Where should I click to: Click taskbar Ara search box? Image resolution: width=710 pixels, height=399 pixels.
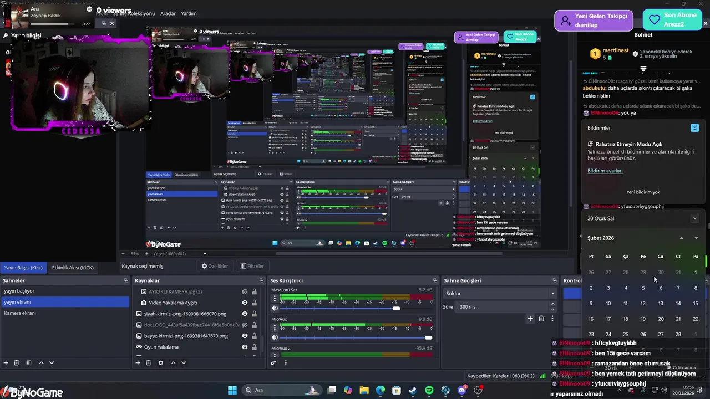[x=282, y=390]
